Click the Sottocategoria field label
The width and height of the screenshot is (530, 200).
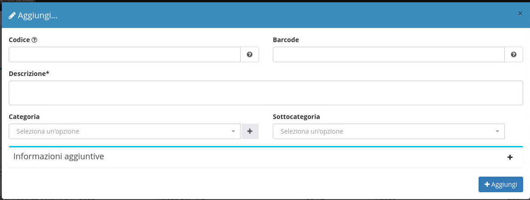point(296,117)
